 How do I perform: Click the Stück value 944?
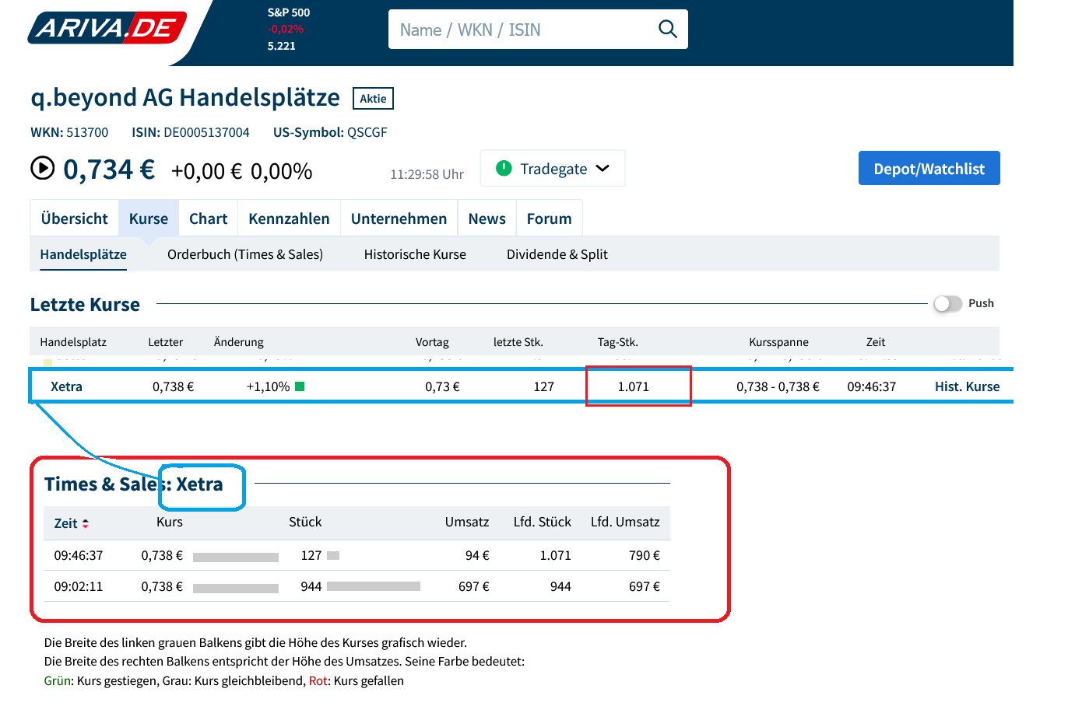(x=311, y=586)
